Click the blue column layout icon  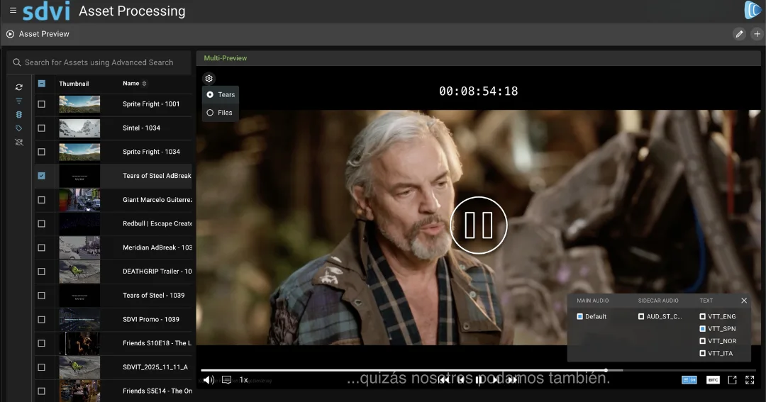19,115
